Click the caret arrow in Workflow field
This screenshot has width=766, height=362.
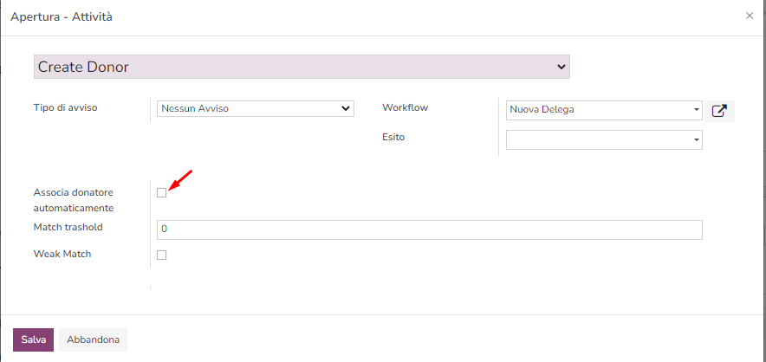[697, 110]
